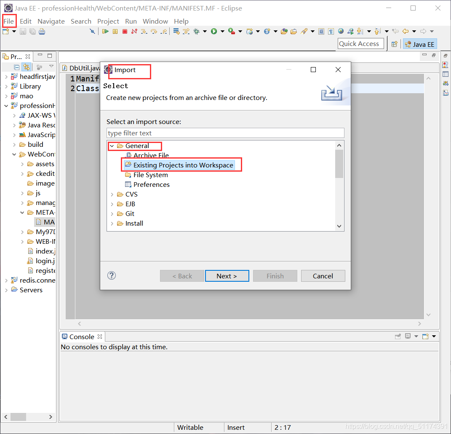Viewport: 451px width, 434px height.
Task: Click the Next > button
Action: [x=227, y=276]
